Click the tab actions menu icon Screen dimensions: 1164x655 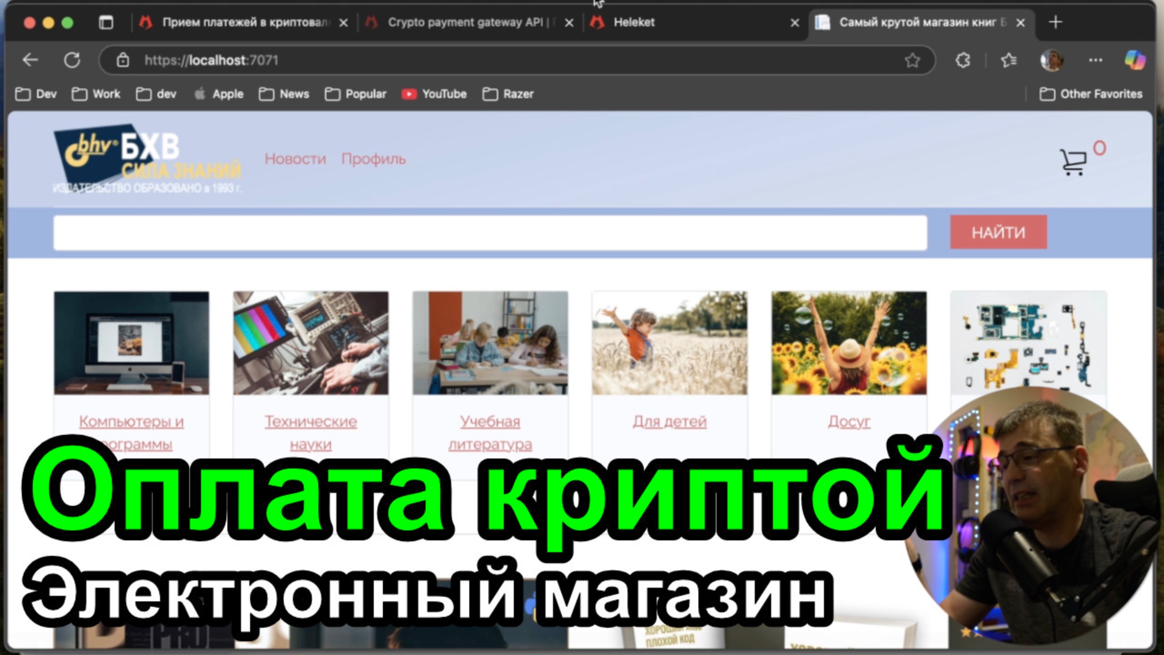tap(106, 22)
